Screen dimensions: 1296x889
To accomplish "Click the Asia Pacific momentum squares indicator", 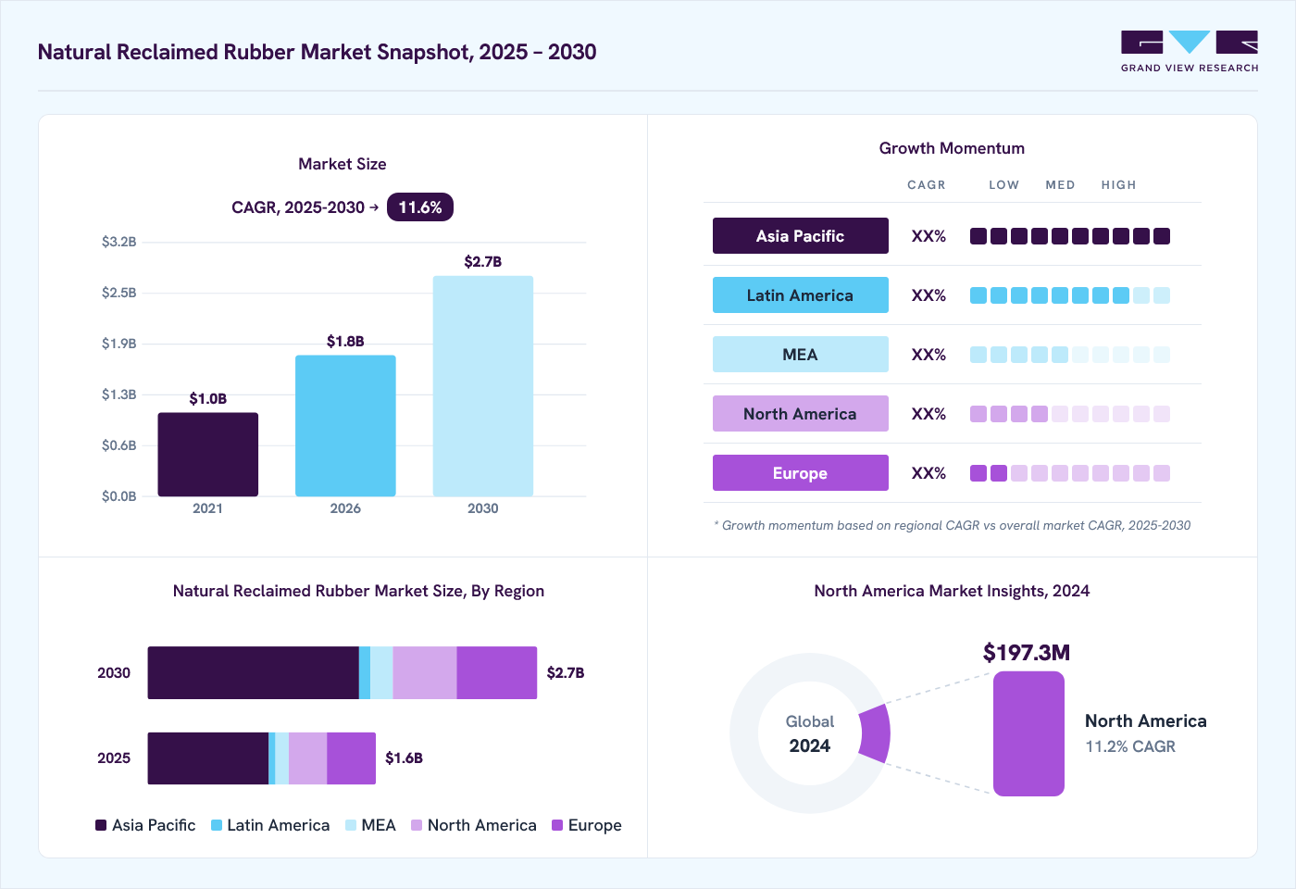I will (x=1070, y=236).
